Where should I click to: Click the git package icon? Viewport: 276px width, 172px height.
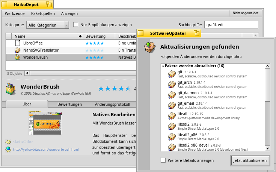(172, 74)
